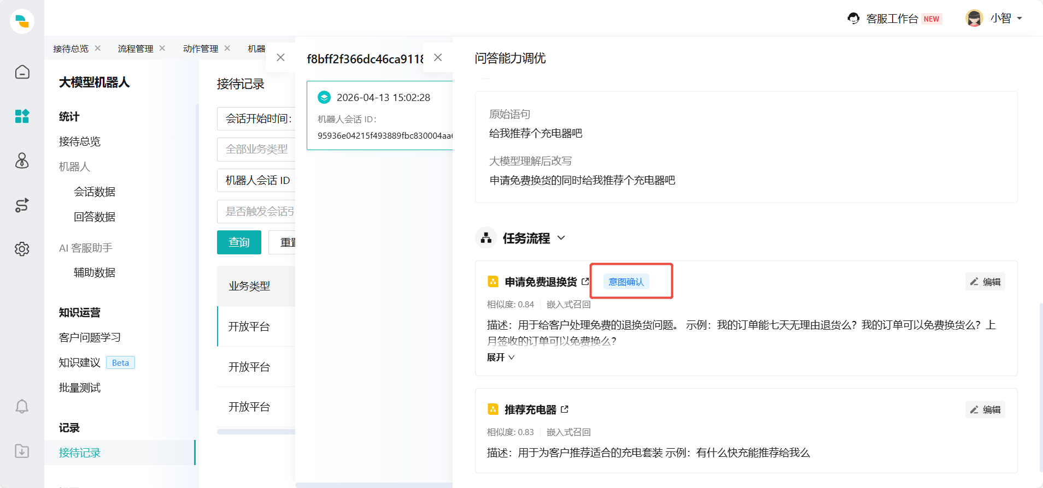This screenshot has height=488, width=1043.
Task: Open 会话数据 in the sidebar menu
Action: (x=95, y=192)
